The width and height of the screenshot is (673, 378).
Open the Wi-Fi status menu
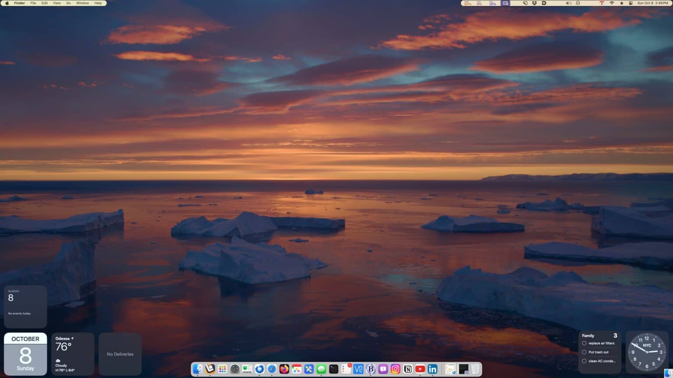pos(612,3)
